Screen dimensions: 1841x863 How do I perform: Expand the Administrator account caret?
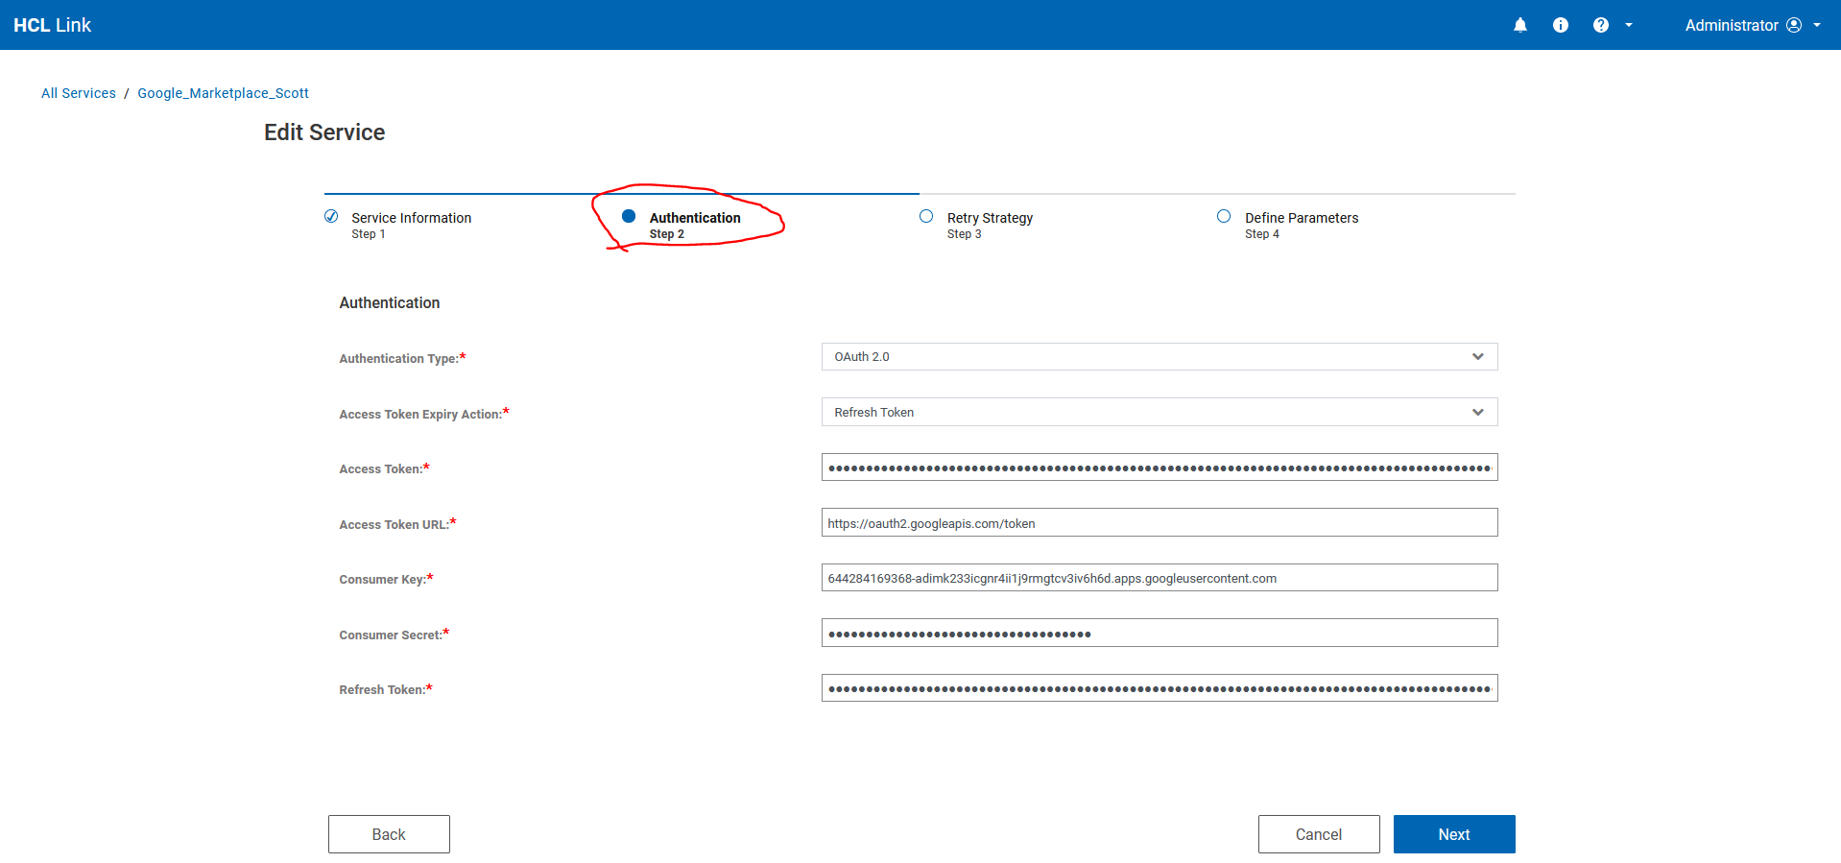(x=1817, y=25)
